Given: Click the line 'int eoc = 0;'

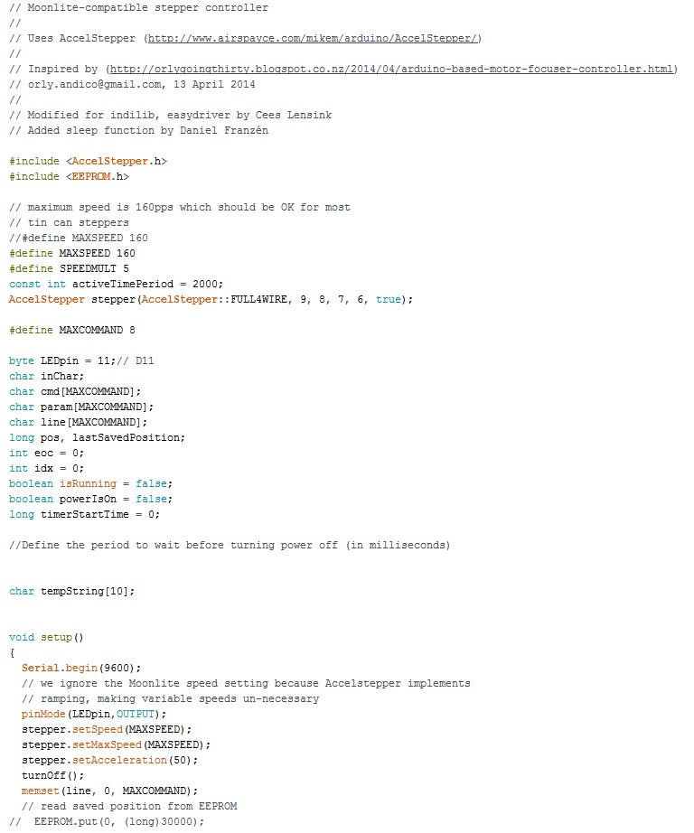Looking at the screenshot, I should tap(47, 454).
